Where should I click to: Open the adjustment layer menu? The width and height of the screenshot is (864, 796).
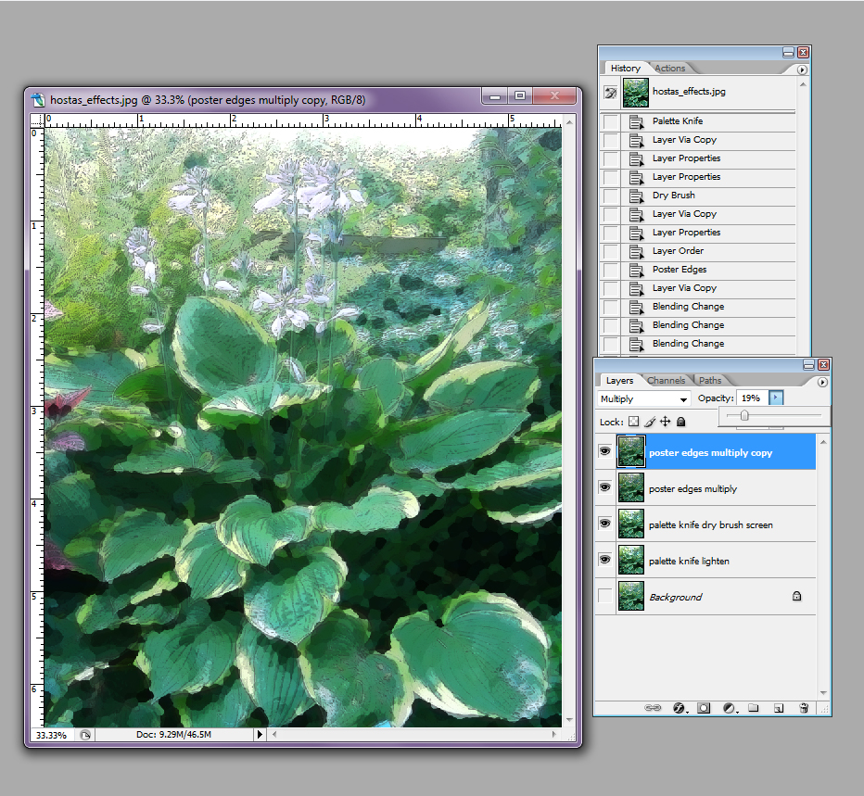coord(729,707)
